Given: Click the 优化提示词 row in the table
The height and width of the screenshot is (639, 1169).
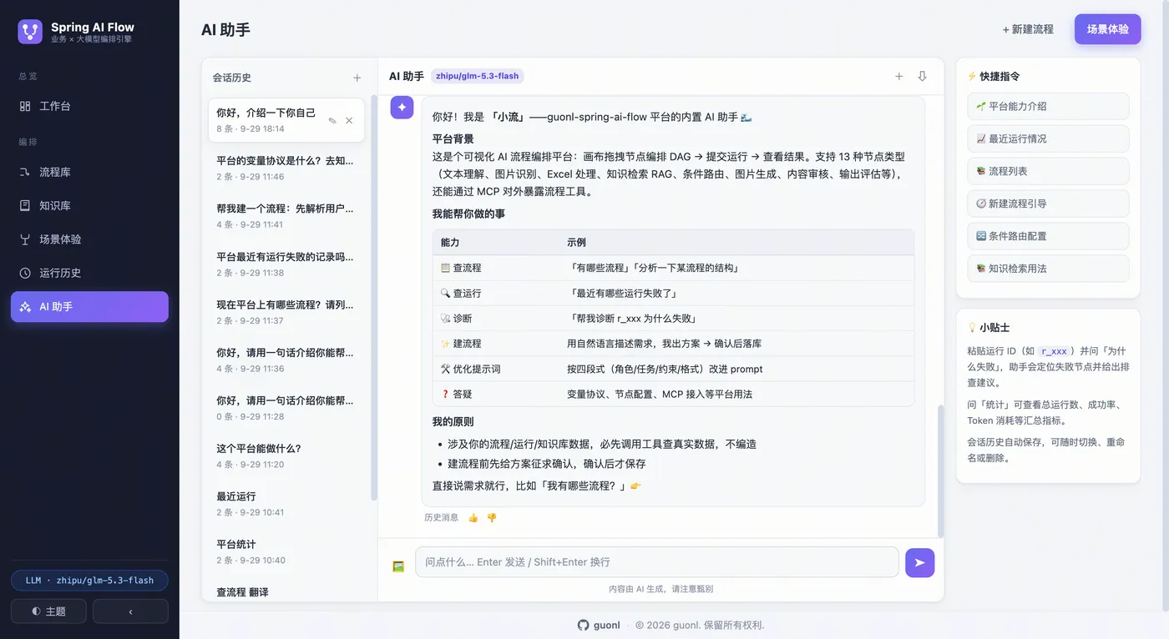Looking at the screenshot, I should pos(673,369).
